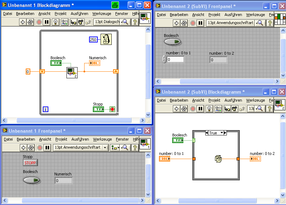This screenshot has height=205, width=286.
Task: Click number: 0 to 2 indicator on SubVI Frontpanel
Action: (x=219, y=60)
